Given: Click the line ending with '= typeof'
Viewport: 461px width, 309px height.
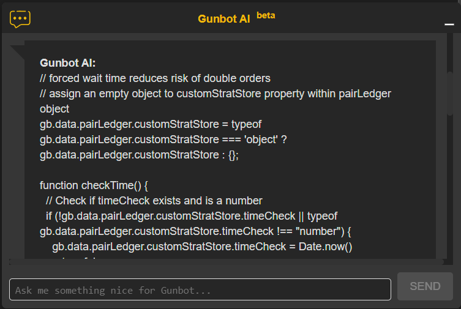Looking at the screenshot, I should (x=151, y=124).
